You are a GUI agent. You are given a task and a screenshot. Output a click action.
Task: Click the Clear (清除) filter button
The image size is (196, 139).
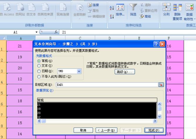coord(146,5)
